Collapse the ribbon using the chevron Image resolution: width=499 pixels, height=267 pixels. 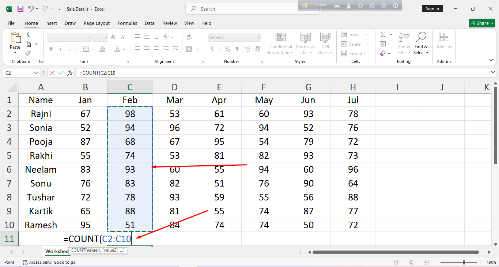[491, 60]
